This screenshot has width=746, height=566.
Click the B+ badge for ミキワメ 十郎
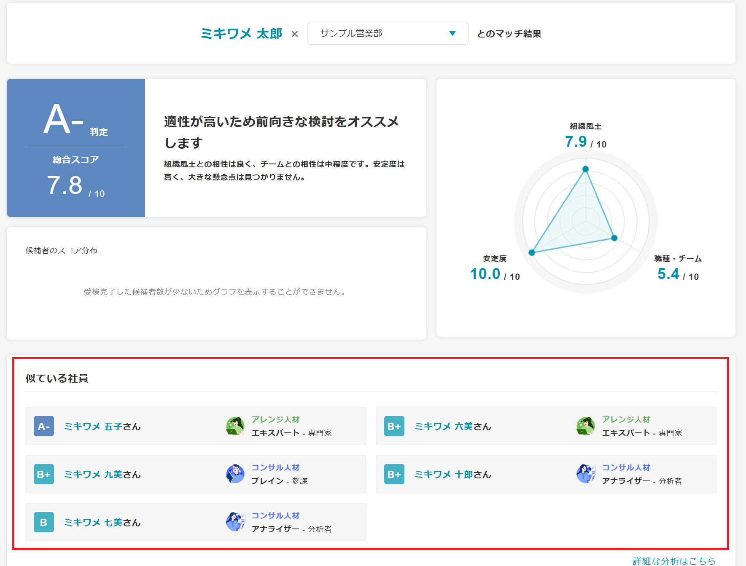[x=394, y=474]
